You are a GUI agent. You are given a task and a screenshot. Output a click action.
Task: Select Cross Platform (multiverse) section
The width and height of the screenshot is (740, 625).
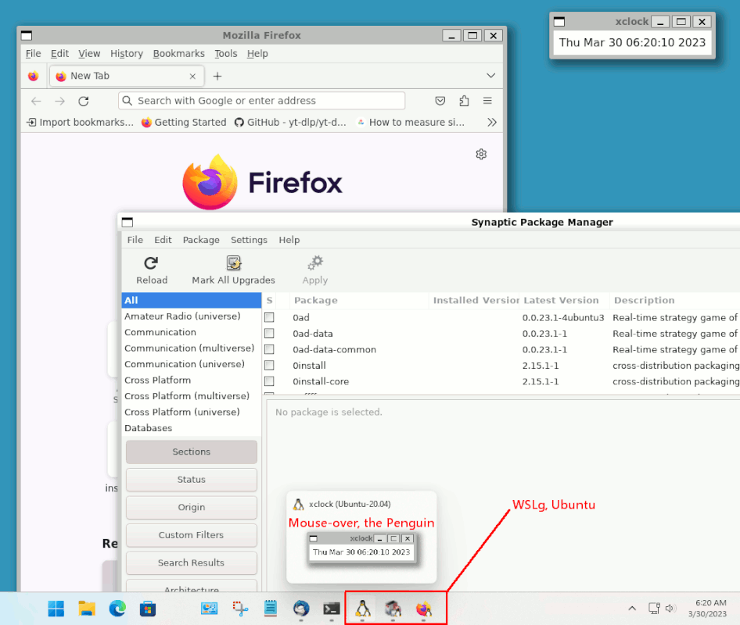(x=192, y=396)
